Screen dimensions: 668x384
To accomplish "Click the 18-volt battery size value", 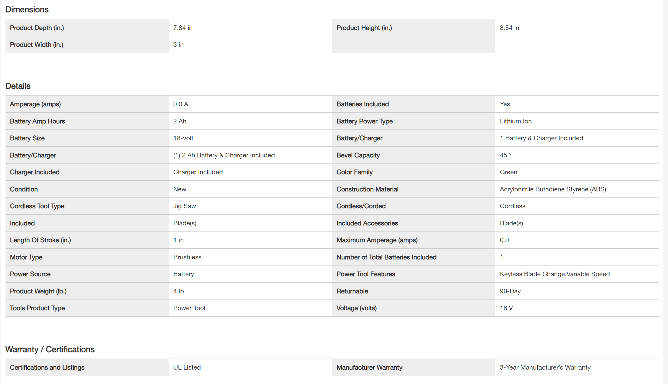I will click(x=183, y=138).
